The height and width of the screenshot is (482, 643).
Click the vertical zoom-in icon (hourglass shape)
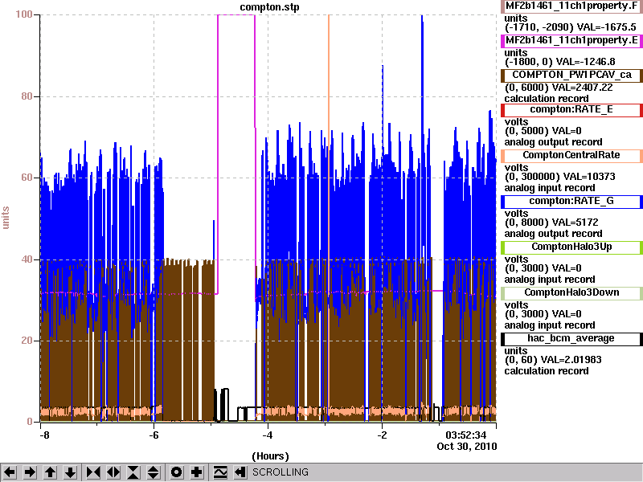pos(133,472)
